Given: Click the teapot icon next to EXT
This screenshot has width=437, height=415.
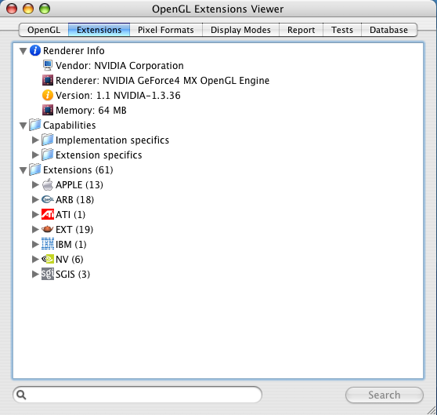Looking at the screenshot, I should 48,229.
